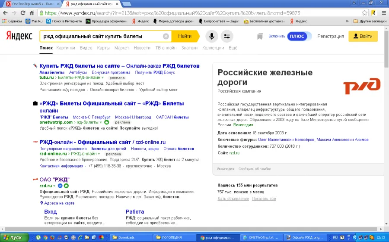Open the Форма договора дарения bookmark
Screen dimensions: 389x242
tap(173, 21)
